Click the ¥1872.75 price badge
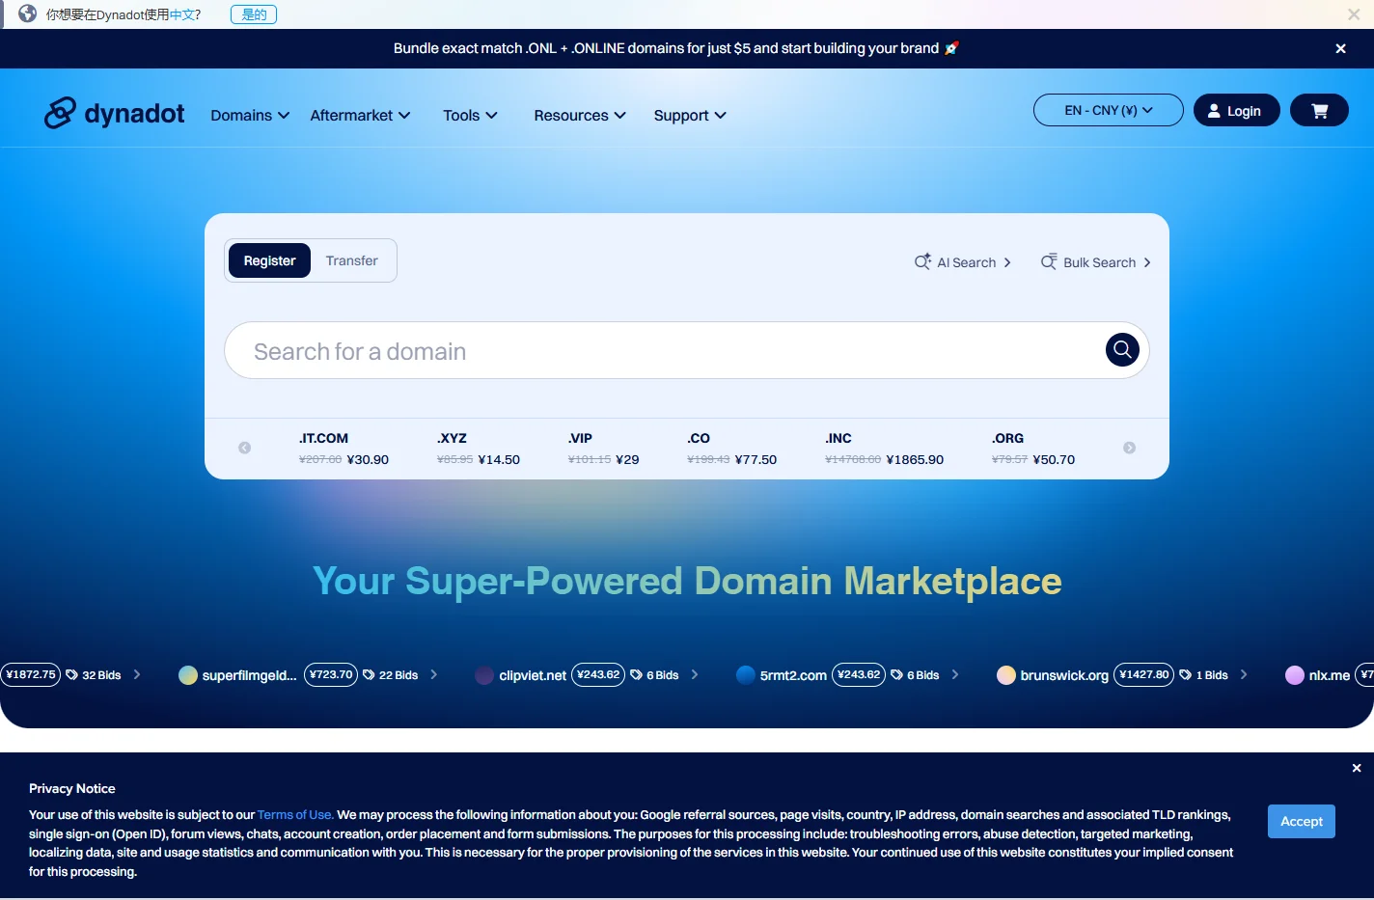The height and width of the screenshot is (900, 1374). [31, 674]
